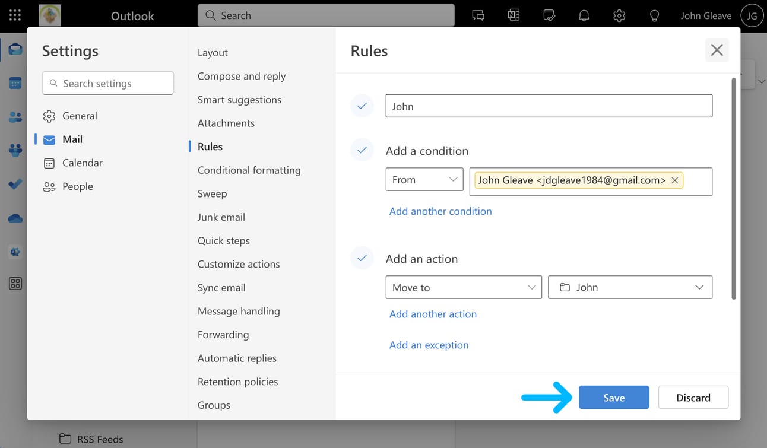Open Attachments settings
The image size is (767, 448).
pyautogui.click(x=226, y=123)
